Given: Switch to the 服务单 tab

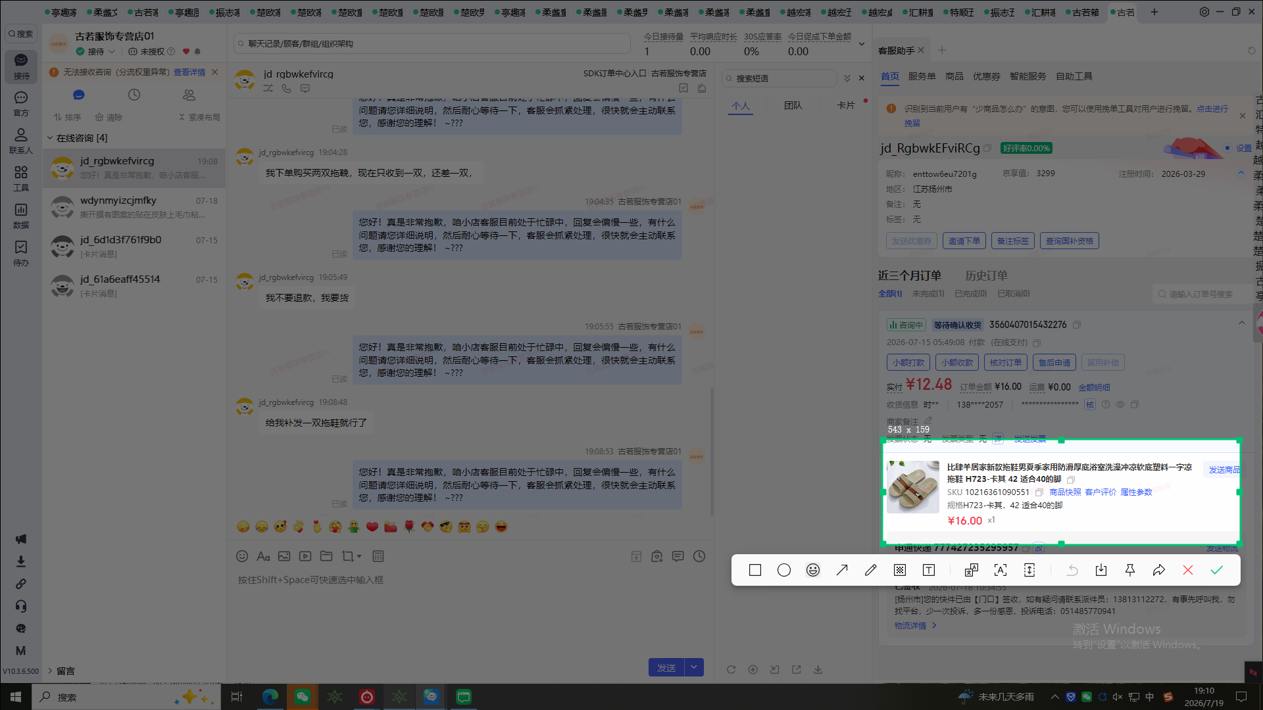Looking at the screenshot, I should (x=922, y=76).
